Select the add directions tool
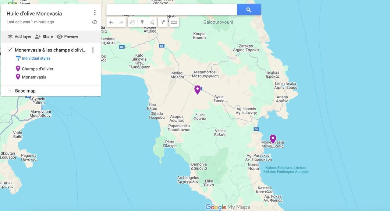Viewport: 390px width, 211px height. 163,22
